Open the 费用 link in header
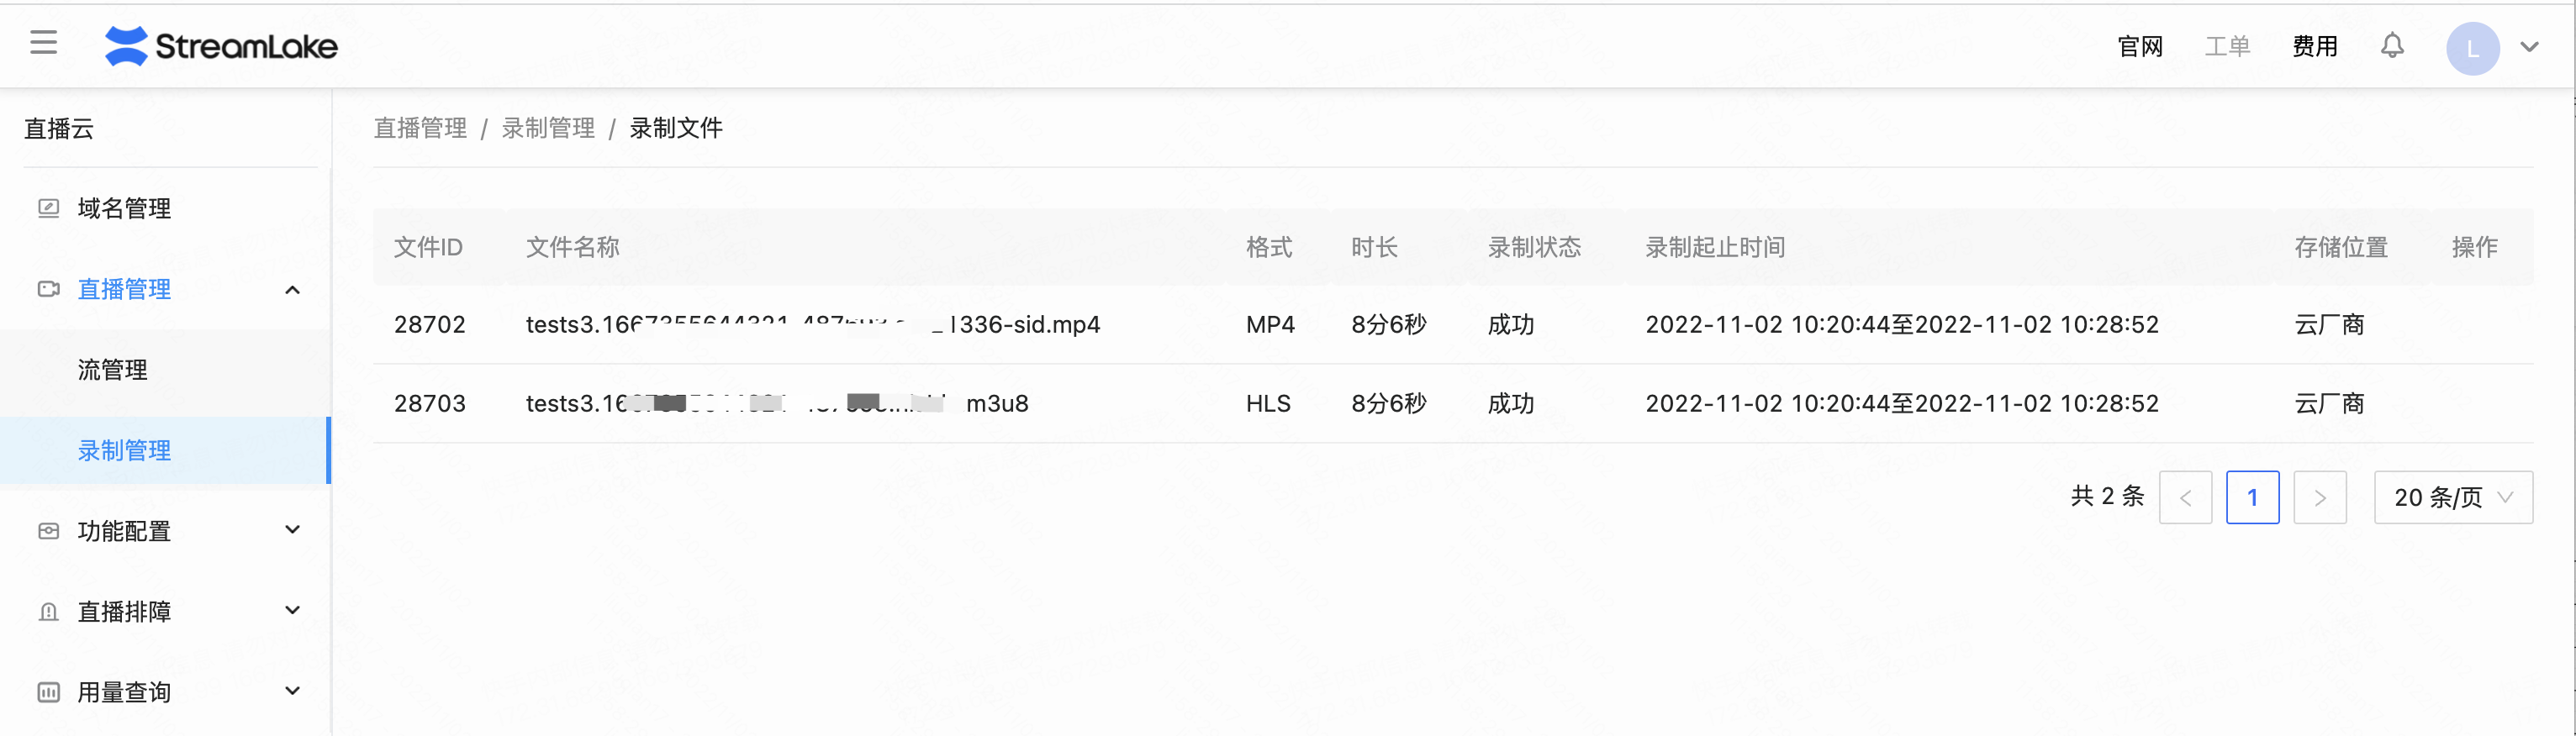Viewport: 2576px width, 736px height. point(2314,47)
